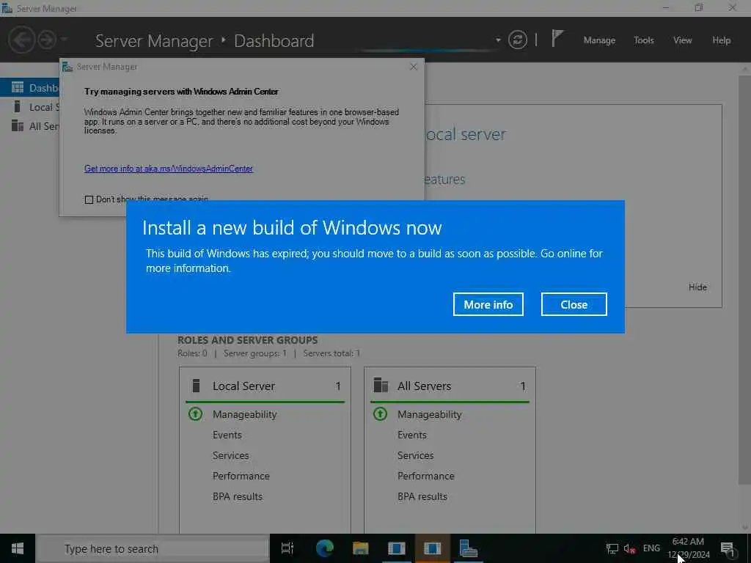751x563 pixels.
Task: Open the Windows Admin Center info link
Action: [x=168, y=169]
